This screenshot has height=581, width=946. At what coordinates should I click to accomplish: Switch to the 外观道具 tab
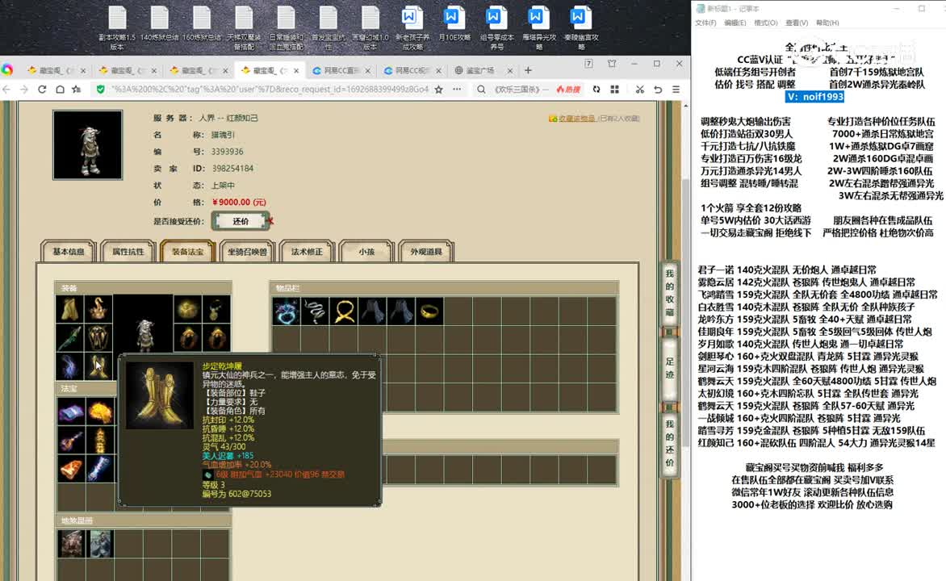tap(426, 252)
